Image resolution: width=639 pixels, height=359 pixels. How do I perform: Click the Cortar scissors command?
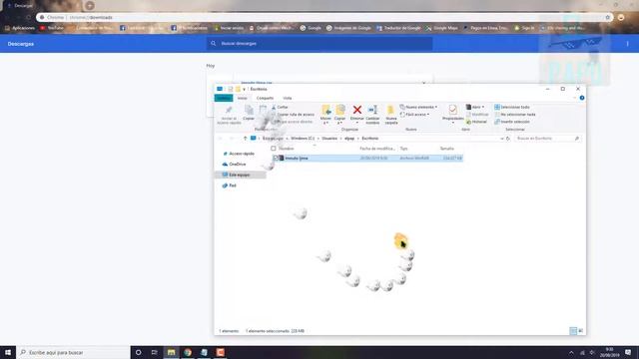click(x=280, y=107)
